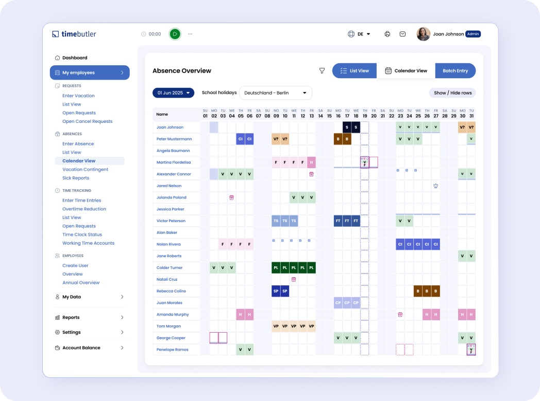The height and width of the screenshot is (401, 540).
Task: Click birthday cake icon in Alexander Connor row
Action: [311, 174]
